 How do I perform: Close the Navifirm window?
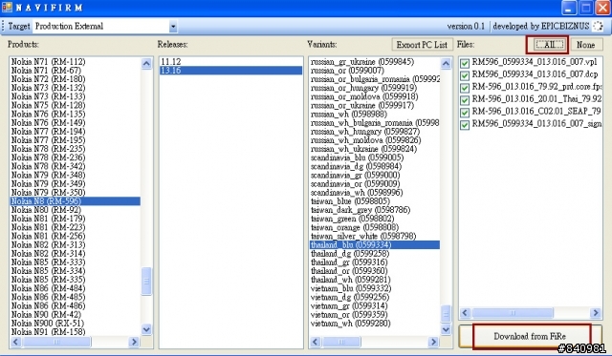click(602, 8)
